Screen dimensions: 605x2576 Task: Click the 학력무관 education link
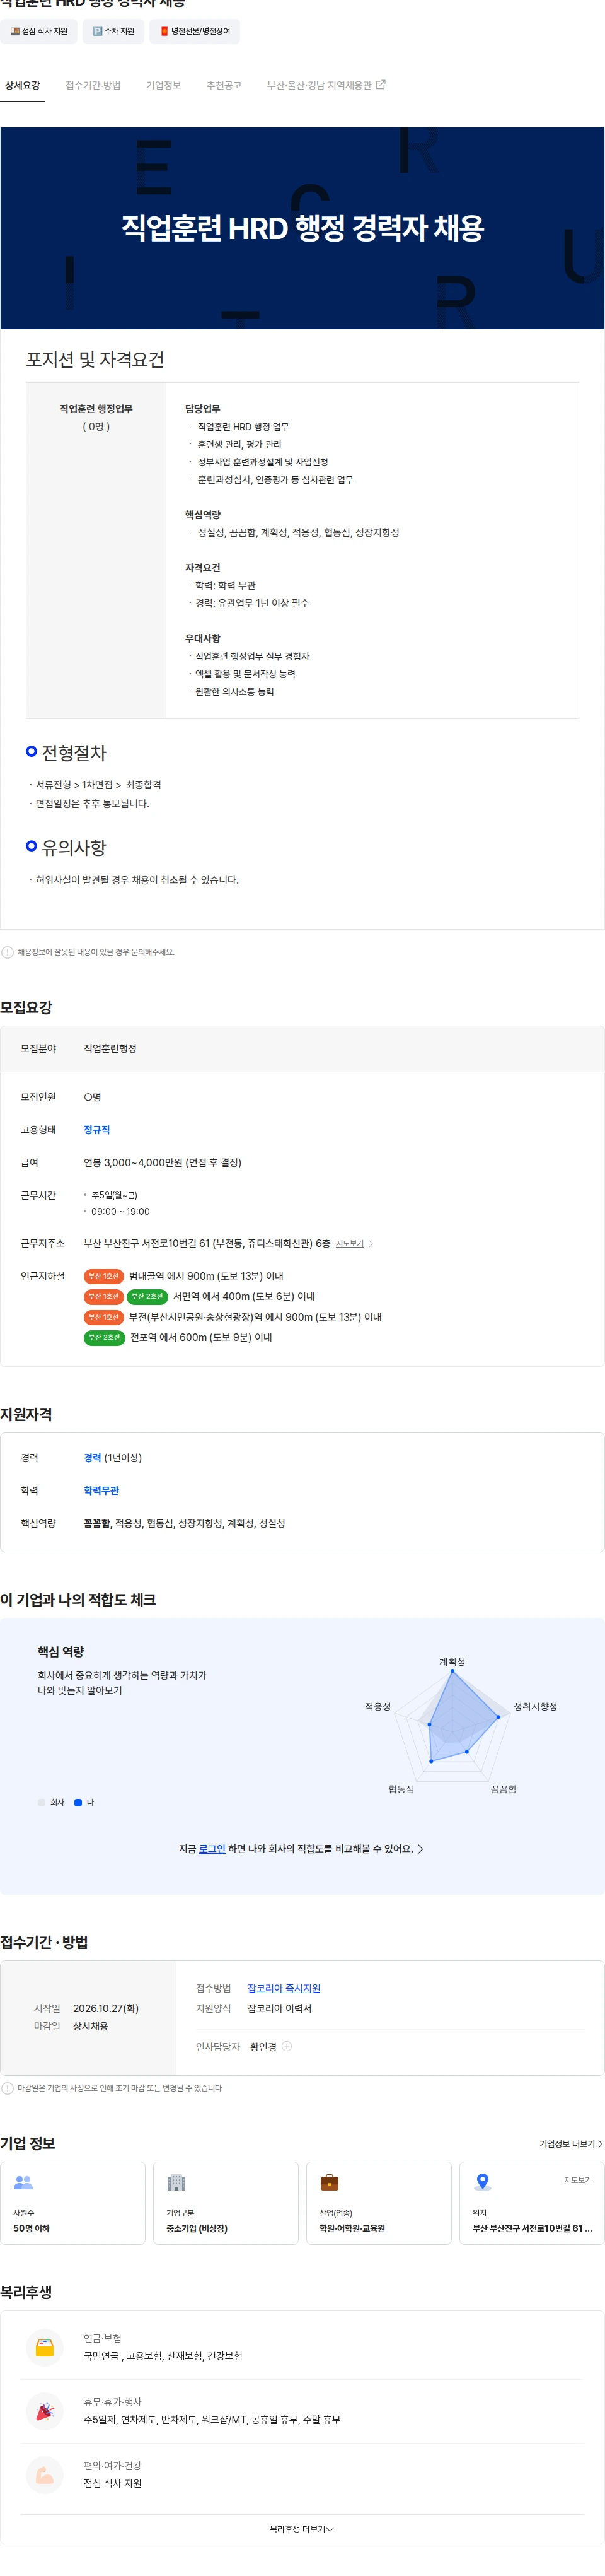(101, 1491)
